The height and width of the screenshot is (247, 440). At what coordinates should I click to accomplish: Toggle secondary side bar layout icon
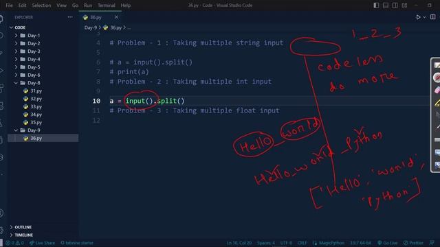395,5
